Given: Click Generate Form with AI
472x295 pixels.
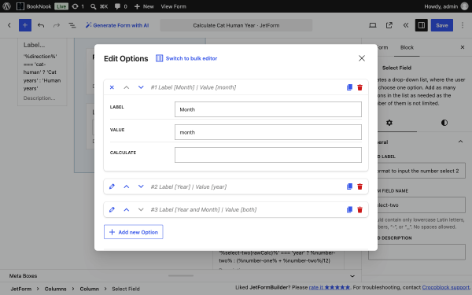Looking at the screenshot, I should 117,25.
